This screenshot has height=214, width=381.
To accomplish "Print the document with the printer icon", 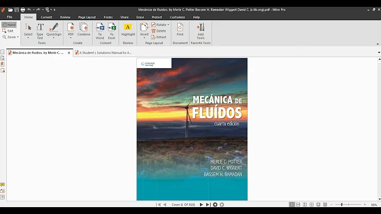I will click(x=23, y=10).
